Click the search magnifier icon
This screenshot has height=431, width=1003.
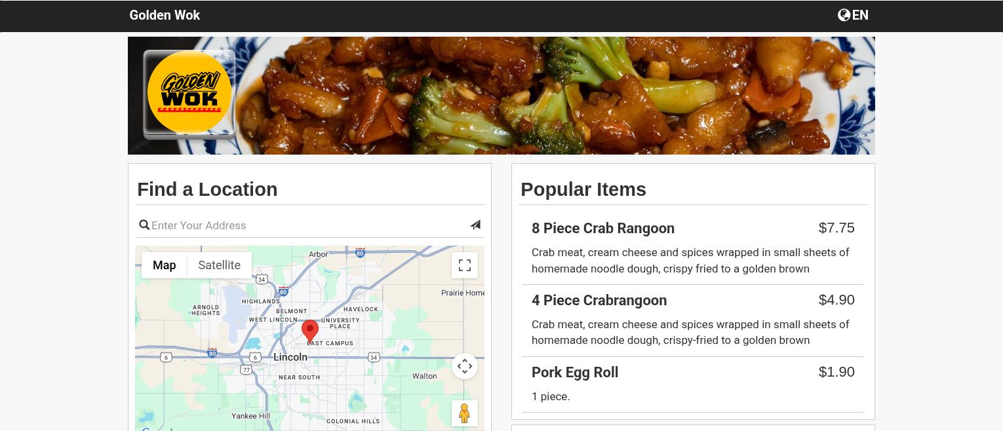[144, 225]
